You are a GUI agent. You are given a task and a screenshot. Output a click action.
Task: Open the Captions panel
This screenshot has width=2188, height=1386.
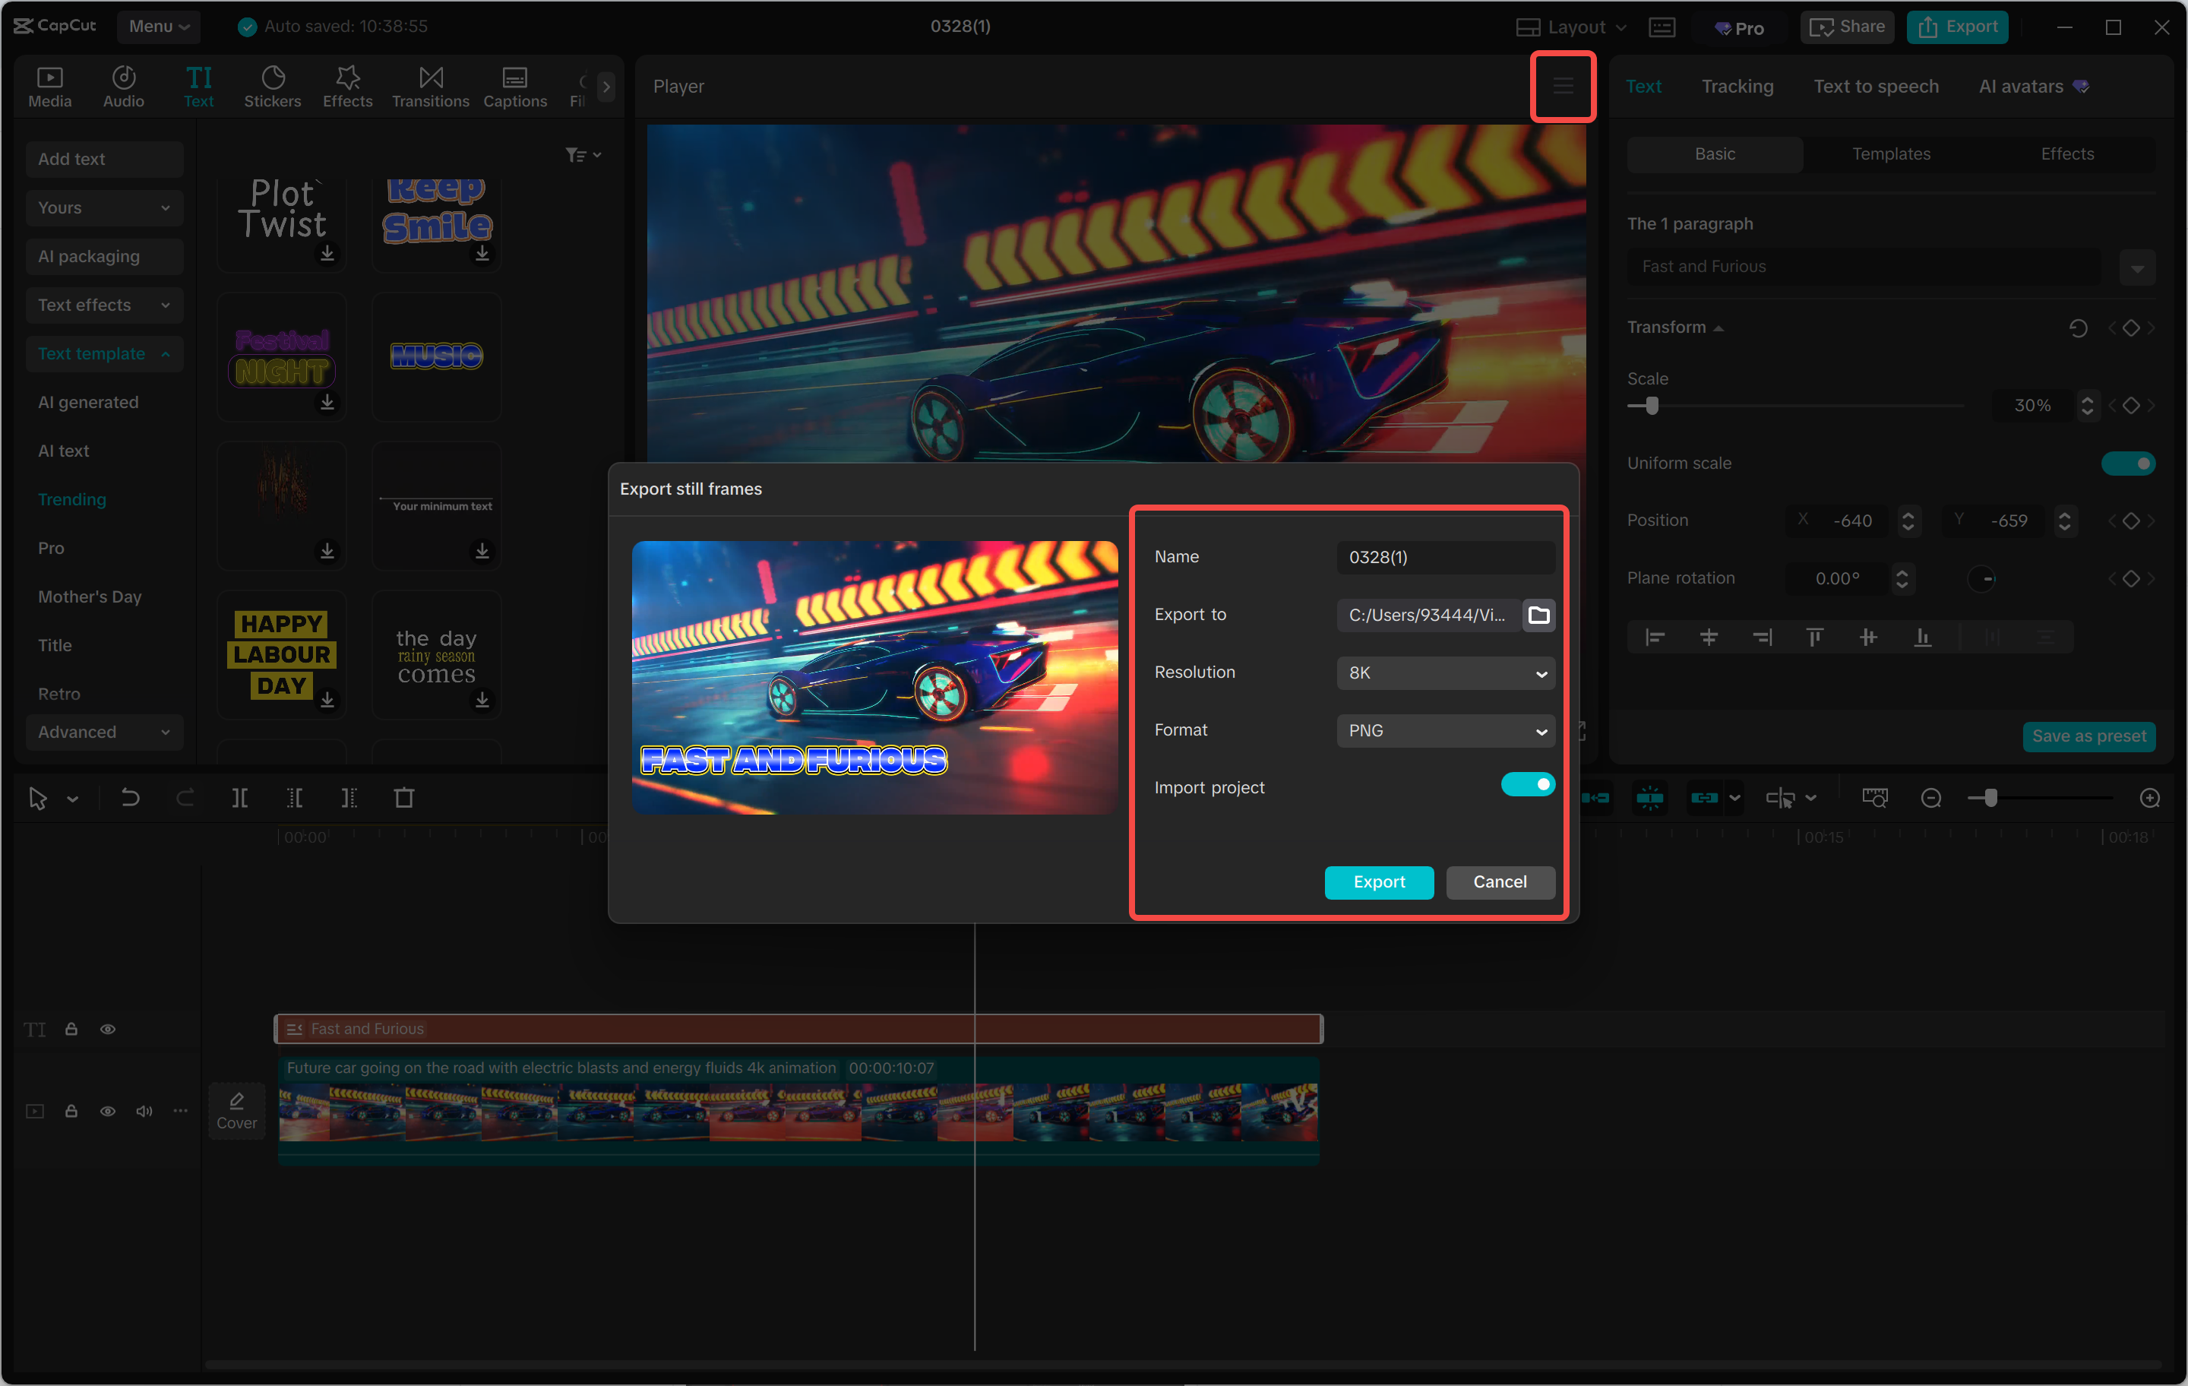coord(514,87)
